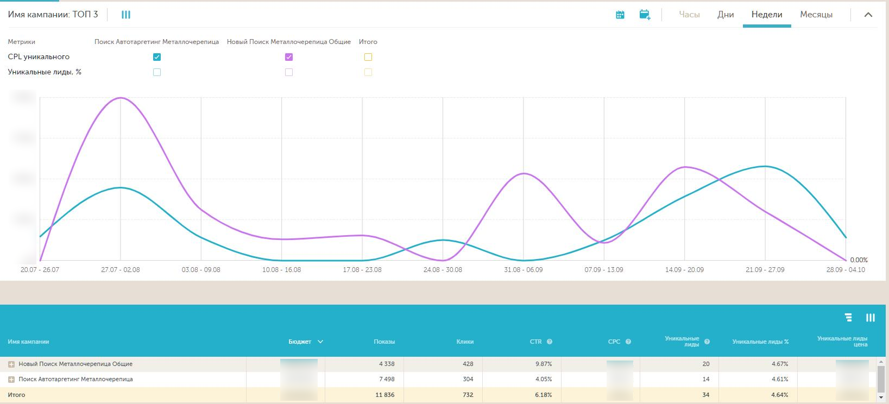889x404 pixels.
Task: Click the calendar-with-plus comparison period icon
Action: point(645,15)
